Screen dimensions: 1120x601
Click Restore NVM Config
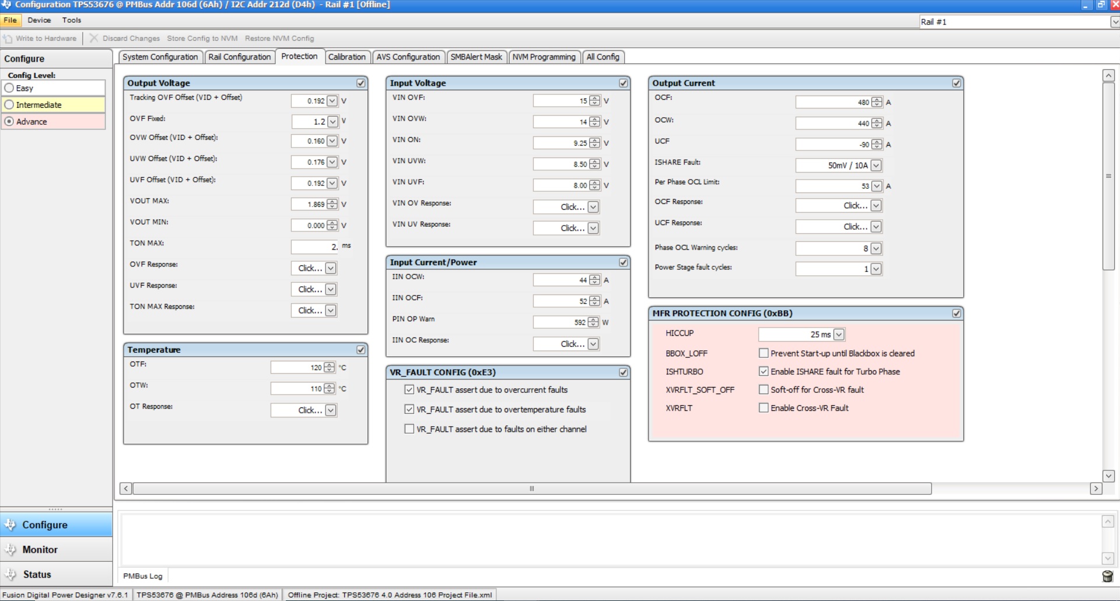pyautogui.click(x=279, y=38)
